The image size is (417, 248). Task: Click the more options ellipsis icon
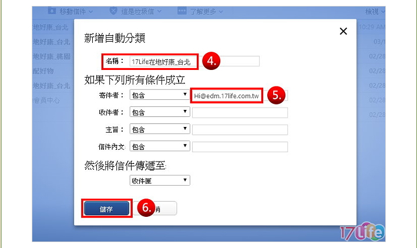(x=182, y=11)
